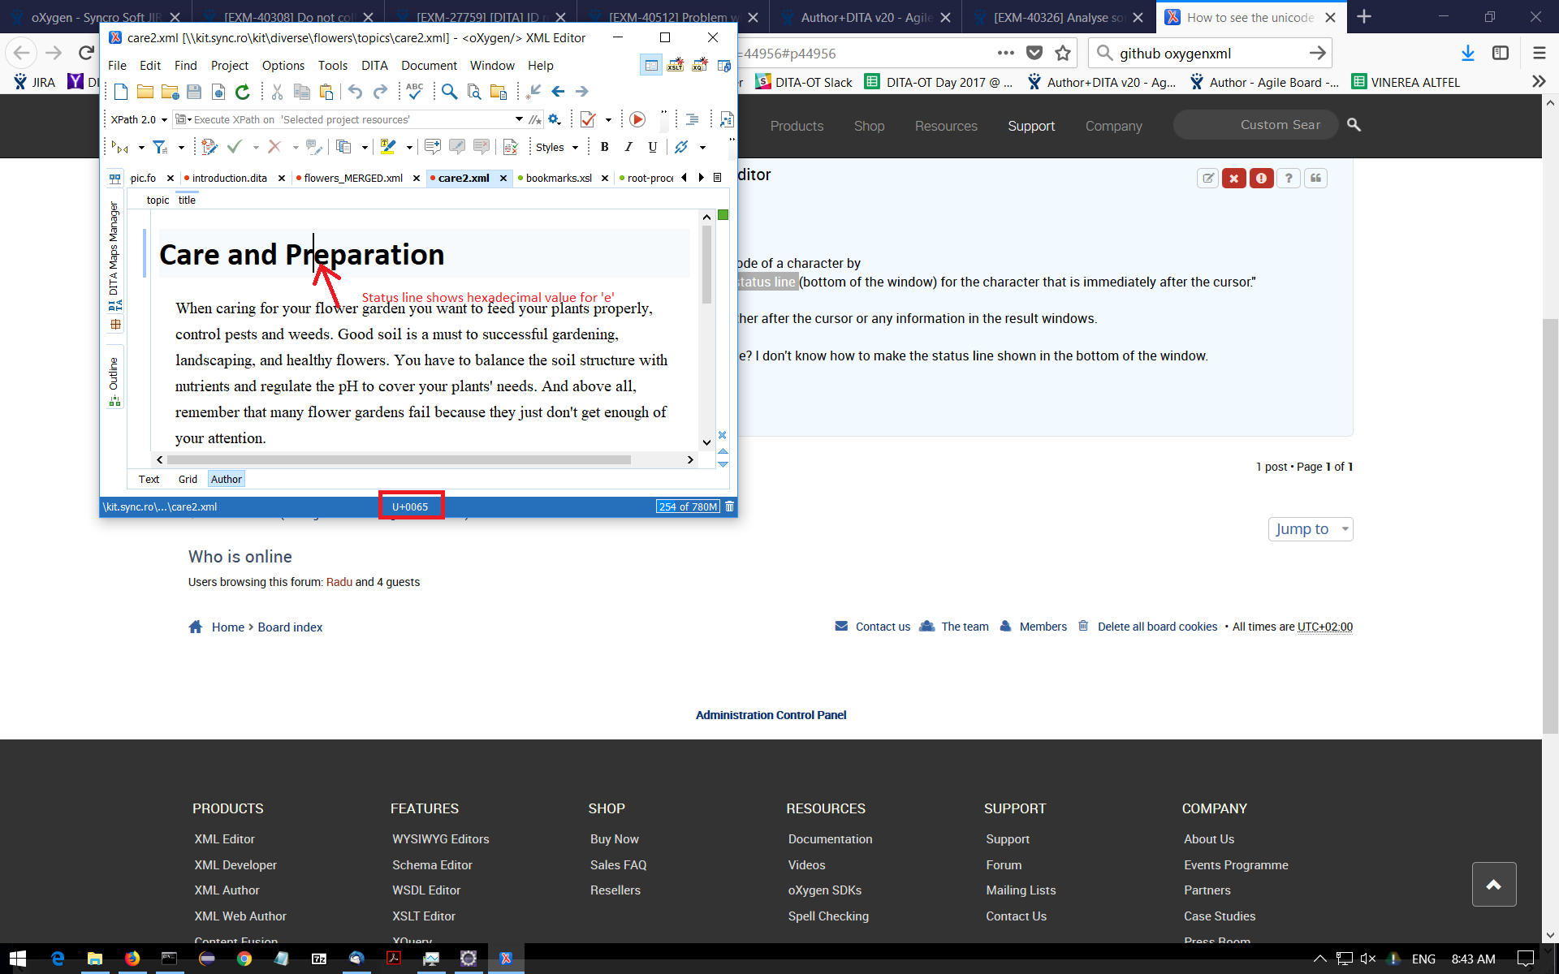This screenshot has height=974, width=1559.
Task: Click the Last Modification location arrow icon
Action: [x=533, y=92]
